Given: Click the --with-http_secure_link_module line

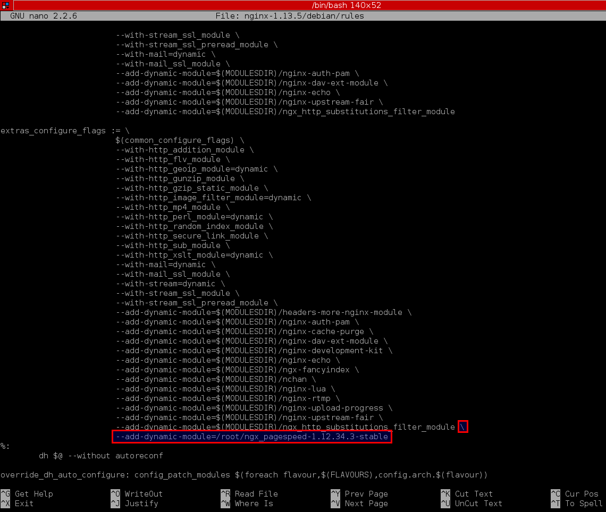Looking at the screenshot, I should pos(192,236).
